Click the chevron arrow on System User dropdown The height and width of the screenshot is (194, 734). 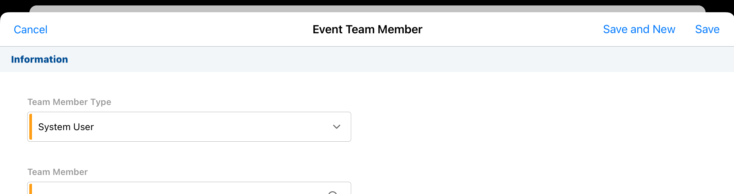tap(337, 127)
